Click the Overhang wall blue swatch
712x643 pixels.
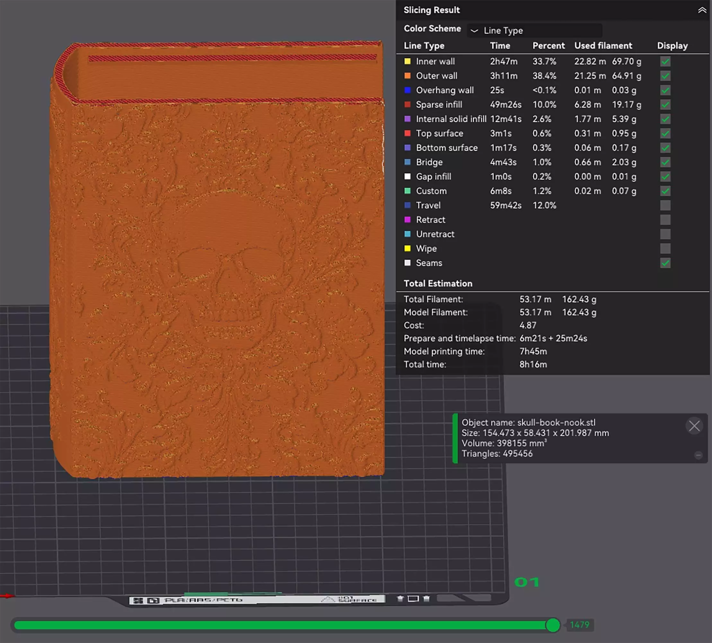(408, 90)
